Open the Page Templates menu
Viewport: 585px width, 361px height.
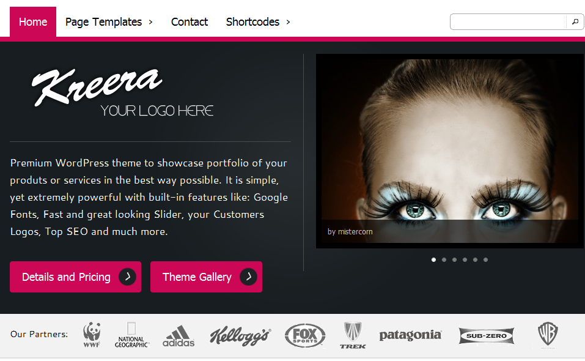point(104,21)
